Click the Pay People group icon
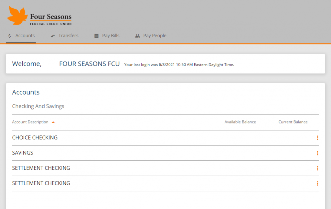 coord(137,36)
